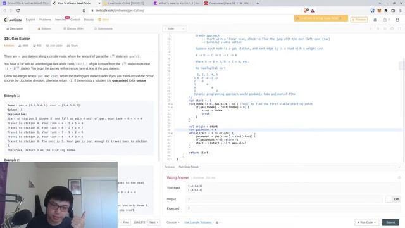Click the orange promotional banner

[x=321, y=18]
